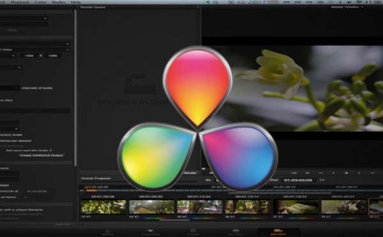
Task: Open the channels of audio dropdown
Action: tap(10, 88)
